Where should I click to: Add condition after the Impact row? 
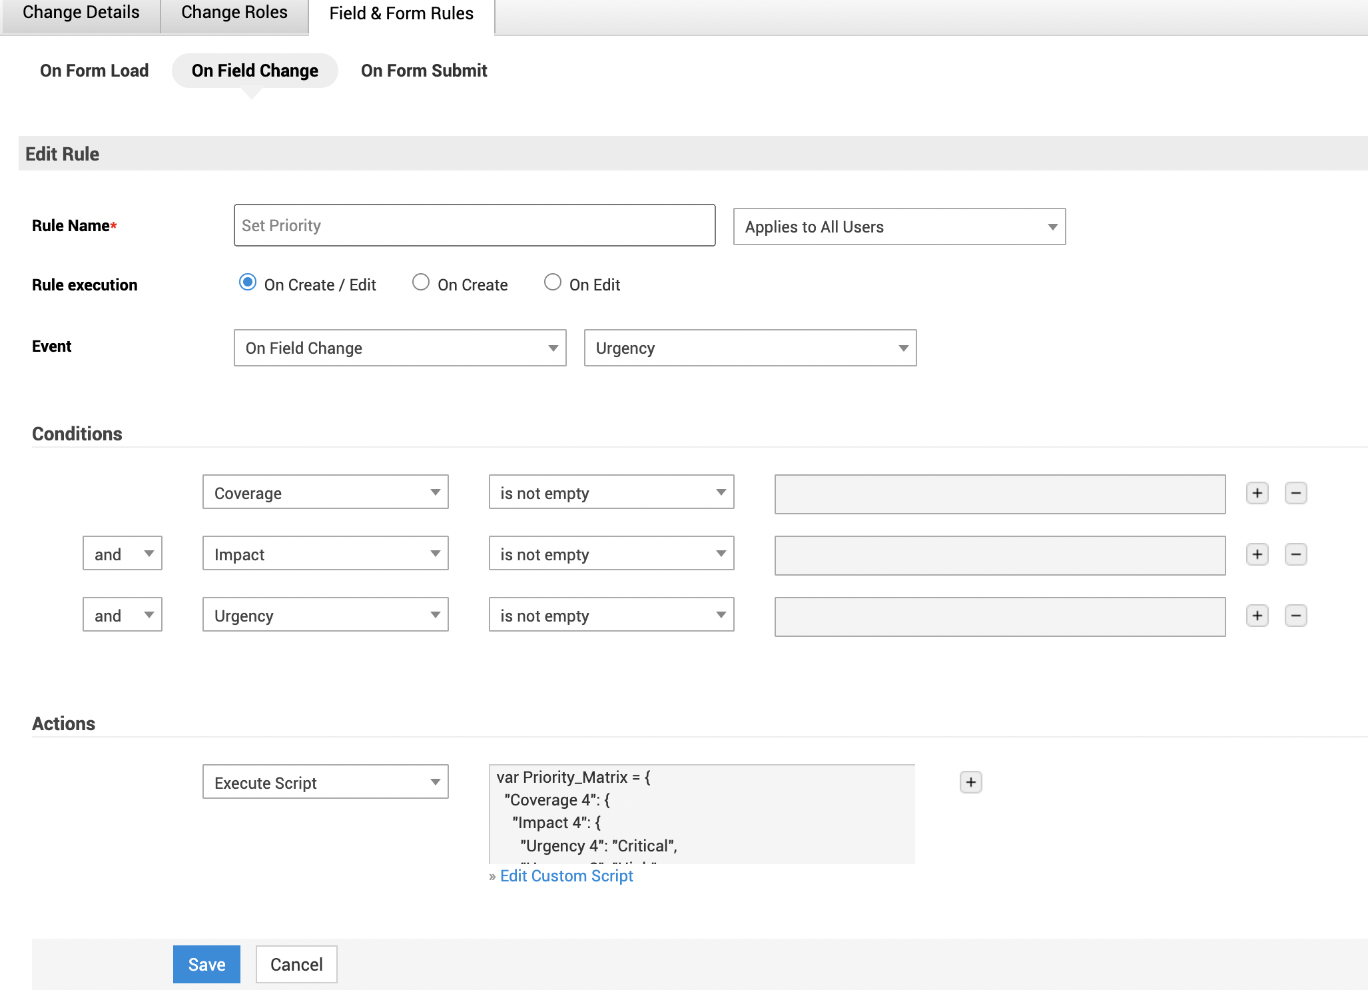tap(1257, 554)
